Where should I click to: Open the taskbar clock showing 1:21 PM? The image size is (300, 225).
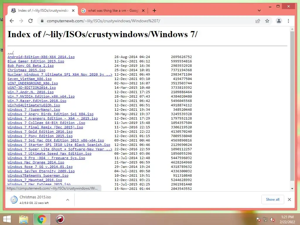[x=287, y=219]
